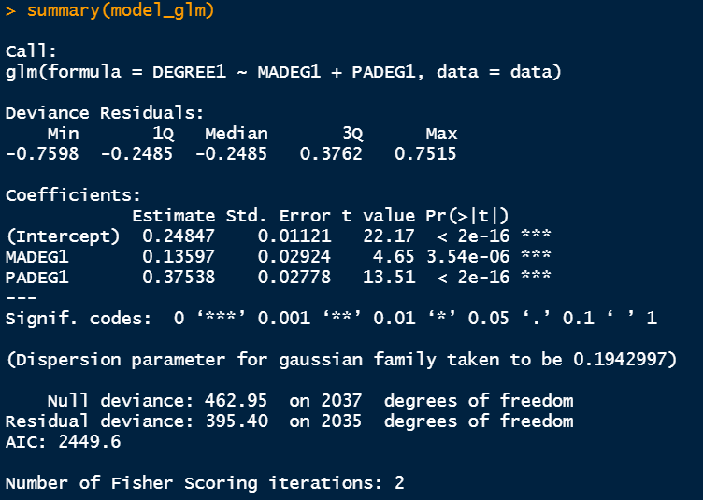Click the Null deviance value 462.95

point(236,401)
